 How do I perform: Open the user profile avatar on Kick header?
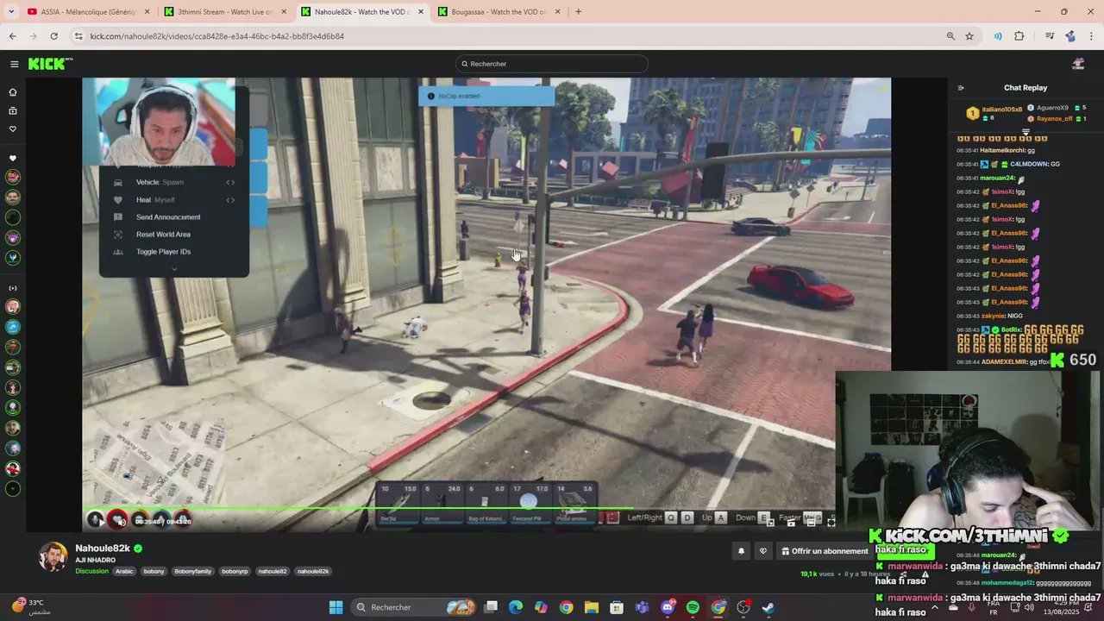click(x=1078, y=64)
